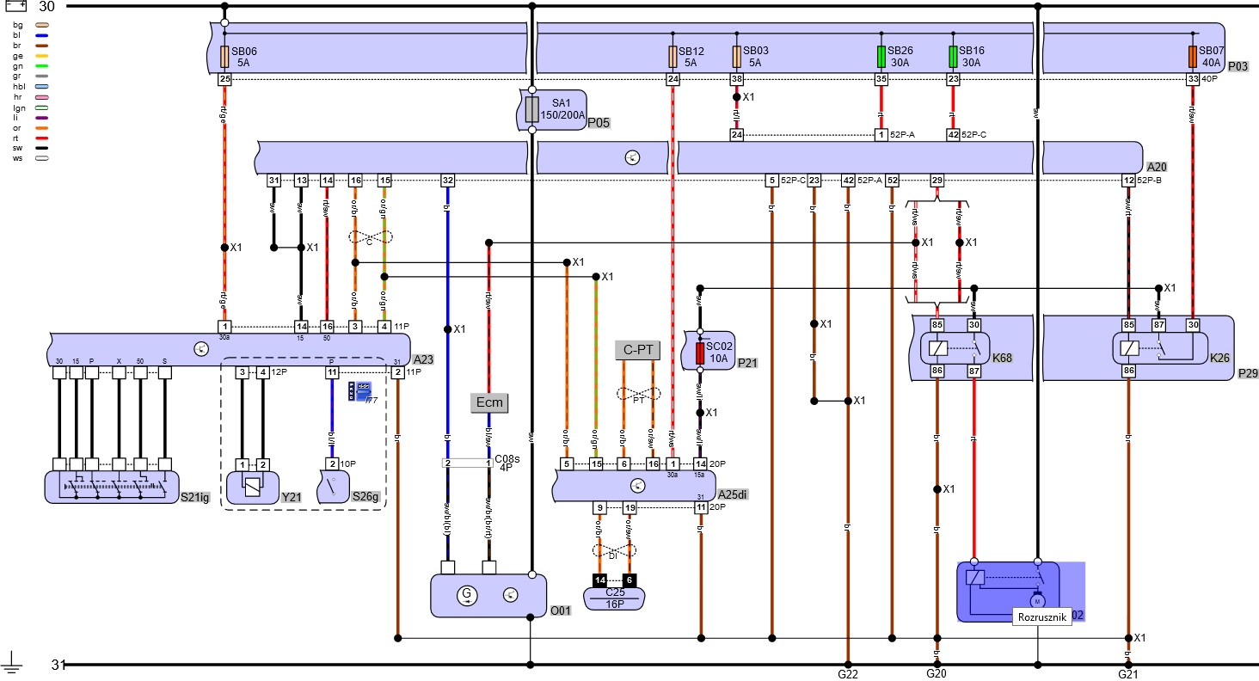1259x681 pixels.
Task: Click the red rt color legend swatch
Action: [x=40, y=136]
